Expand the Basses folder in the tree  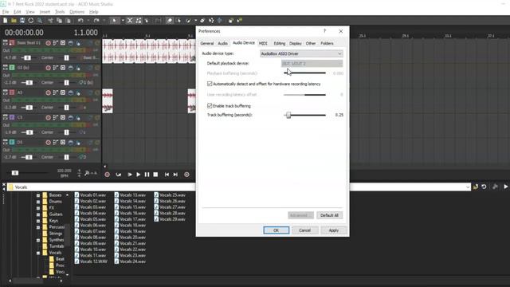pyautogui.click(x=38, y=195)
